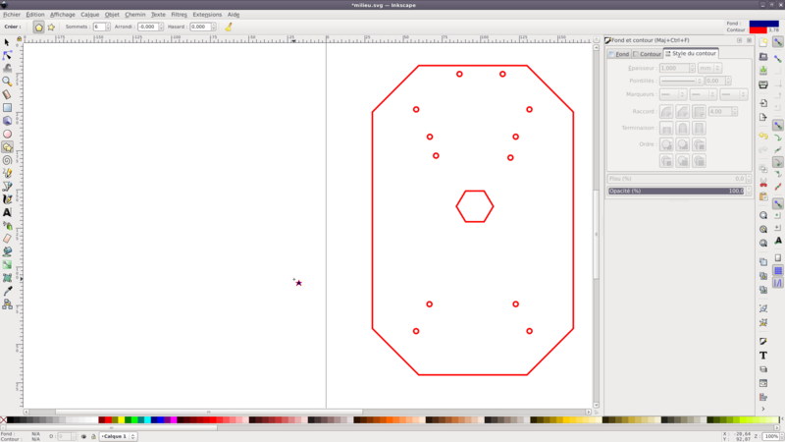Select the Zoom tool in toolbox
This screenshot has height=442, width=785.
pos(7,82)
